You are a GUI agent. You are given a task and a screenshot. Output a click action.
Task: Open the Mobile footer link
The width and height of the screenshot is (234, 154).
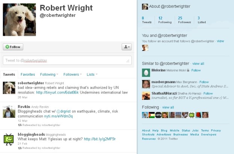(174, 131)
